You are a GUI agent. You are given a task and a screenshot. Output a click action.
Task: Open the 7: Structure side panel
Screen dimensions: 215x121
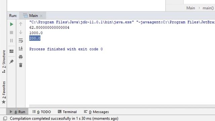[x=4, y=61]
